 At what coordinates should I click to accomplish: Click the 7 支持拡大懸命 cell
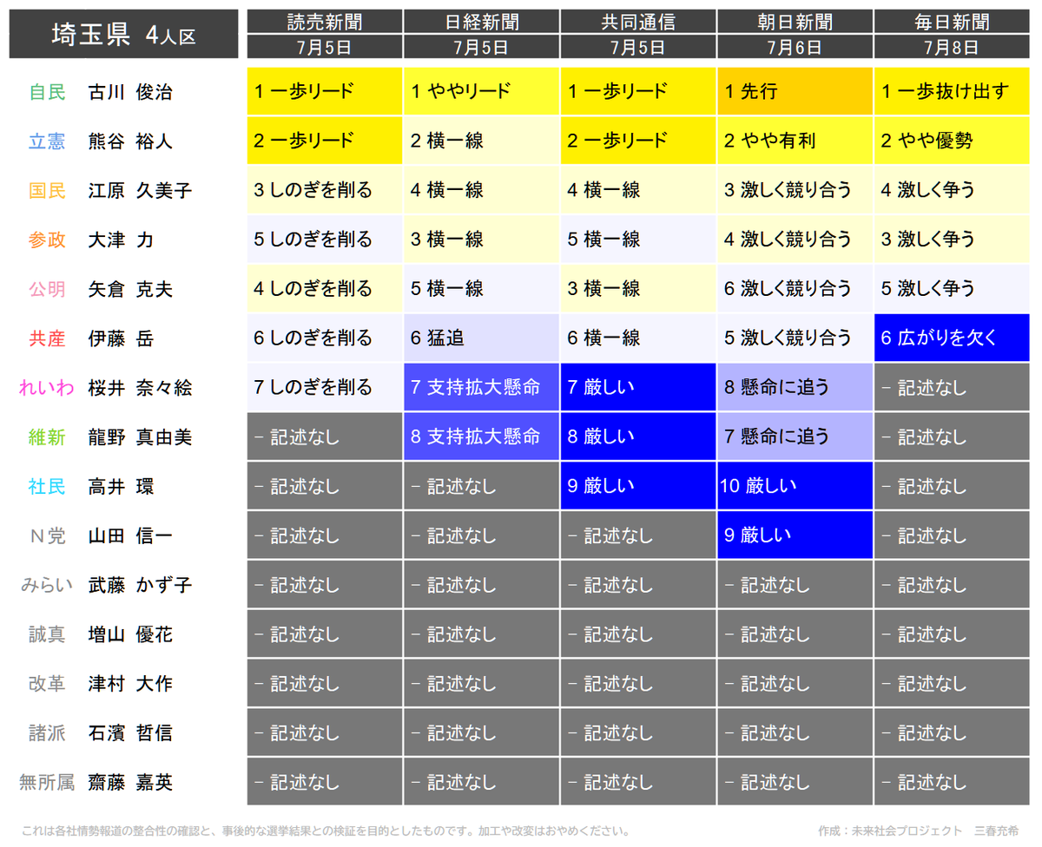pos(482,387)
